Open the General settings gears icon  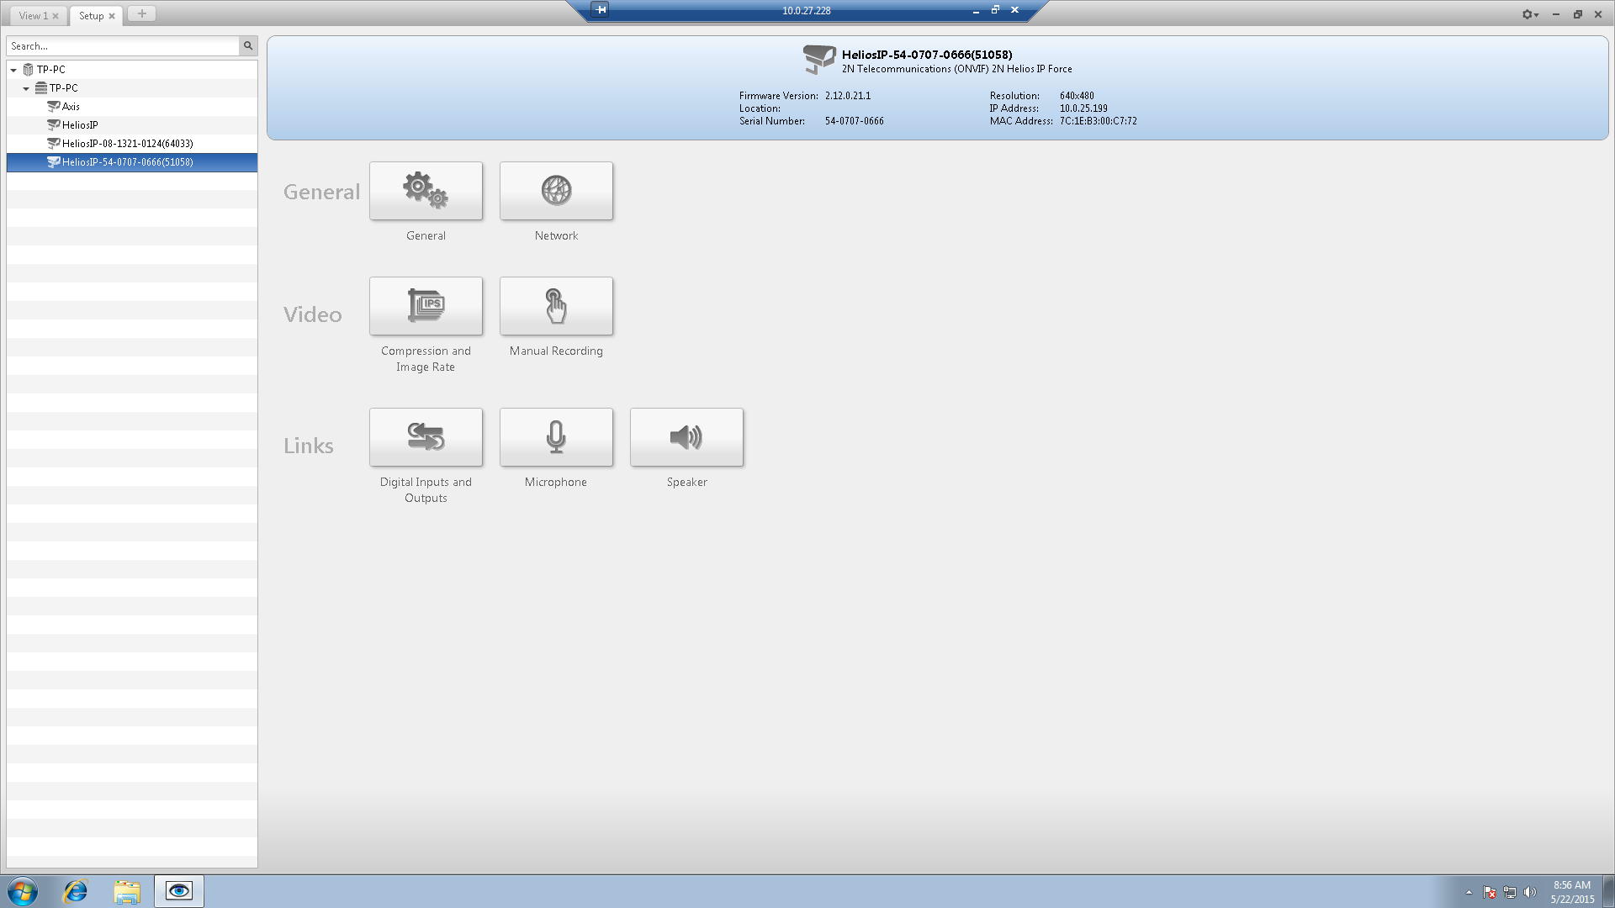426,191
